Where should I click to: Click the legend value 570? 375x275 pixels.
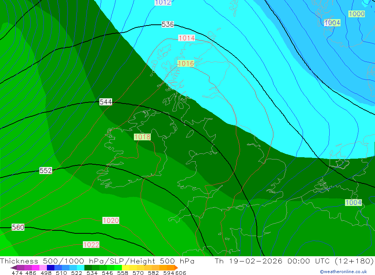point(138,273)
